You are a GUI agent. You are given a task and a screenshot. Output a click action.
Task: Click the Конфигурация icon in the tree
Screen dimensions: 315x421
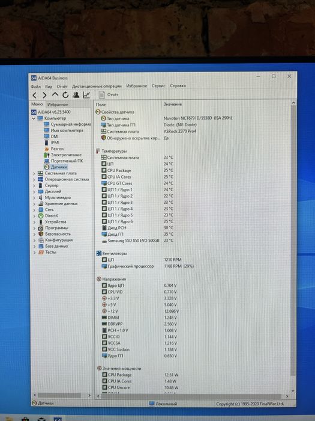click(41, 241)
